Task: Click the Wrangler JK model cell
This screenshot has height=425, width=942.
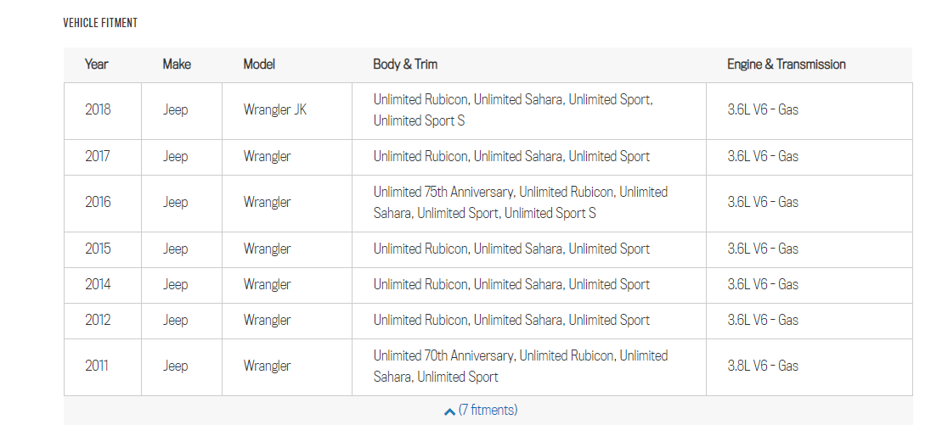Action: [x=275, y=110]
